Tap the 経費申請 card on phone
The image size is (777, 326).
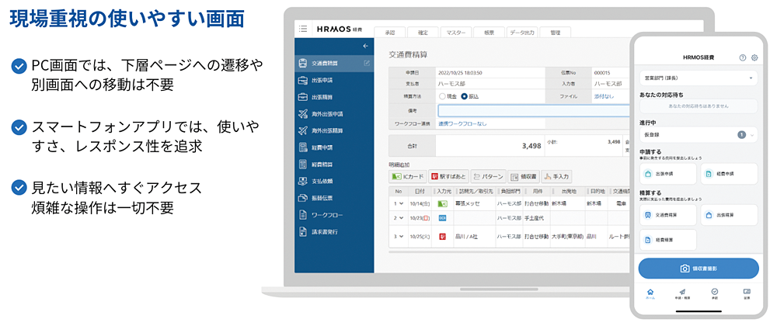coord(730,174)
